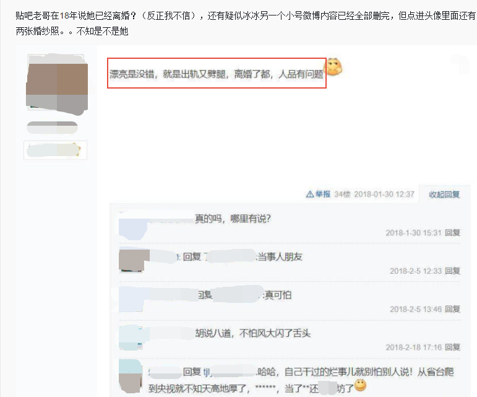Click the poster's blurred username below avatar
The height and width of the screenshot is (397, 477).
tap(52, 127)
